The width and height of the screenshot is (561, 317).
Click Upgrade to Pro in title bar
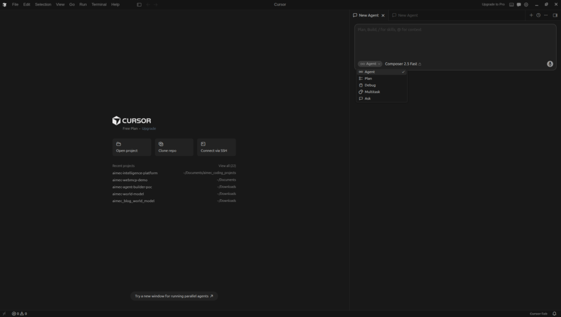tap(493, 4)
